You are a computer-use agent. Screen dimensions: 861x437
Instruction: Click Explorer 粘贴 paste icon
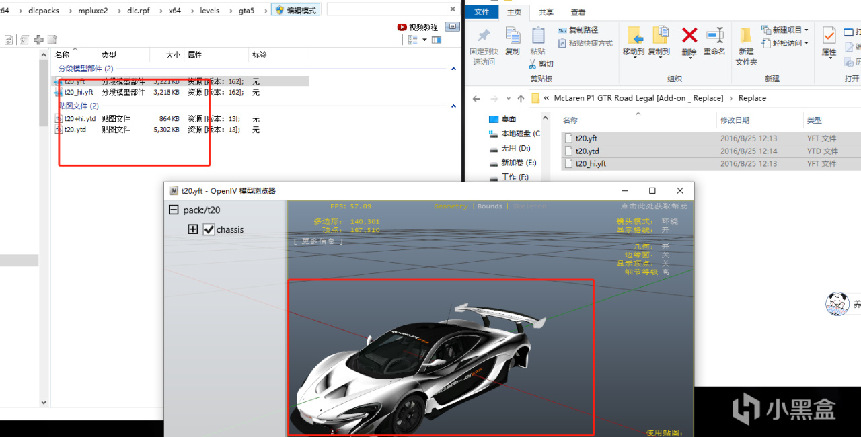tap(538, 35)
